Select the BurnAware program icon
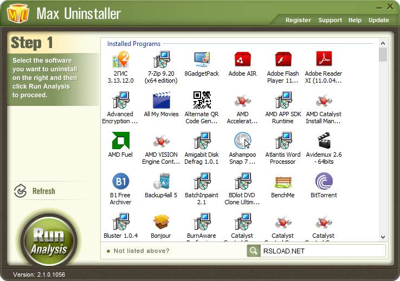The width and height of the screenshot is (400, 281). click(x=202, y=222)
